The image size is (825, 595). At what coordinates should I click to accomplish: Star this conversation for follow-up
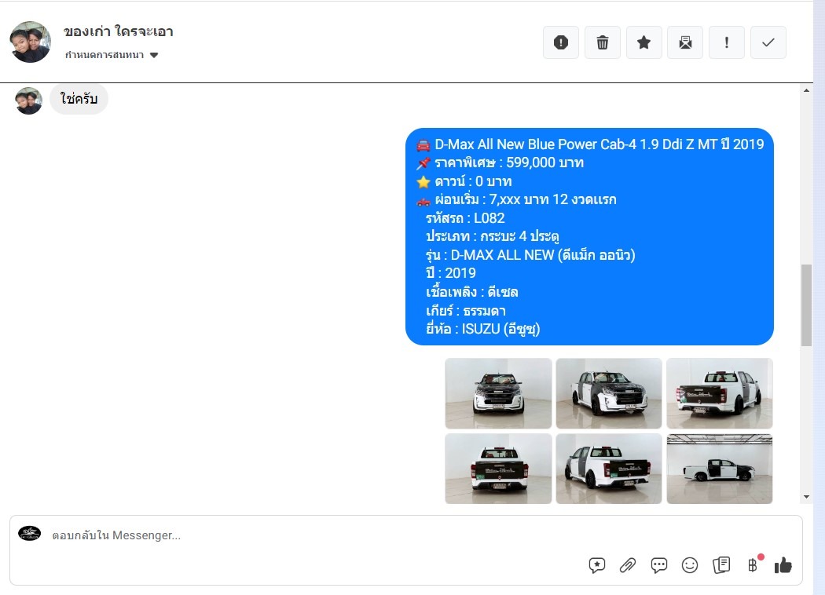643,42
